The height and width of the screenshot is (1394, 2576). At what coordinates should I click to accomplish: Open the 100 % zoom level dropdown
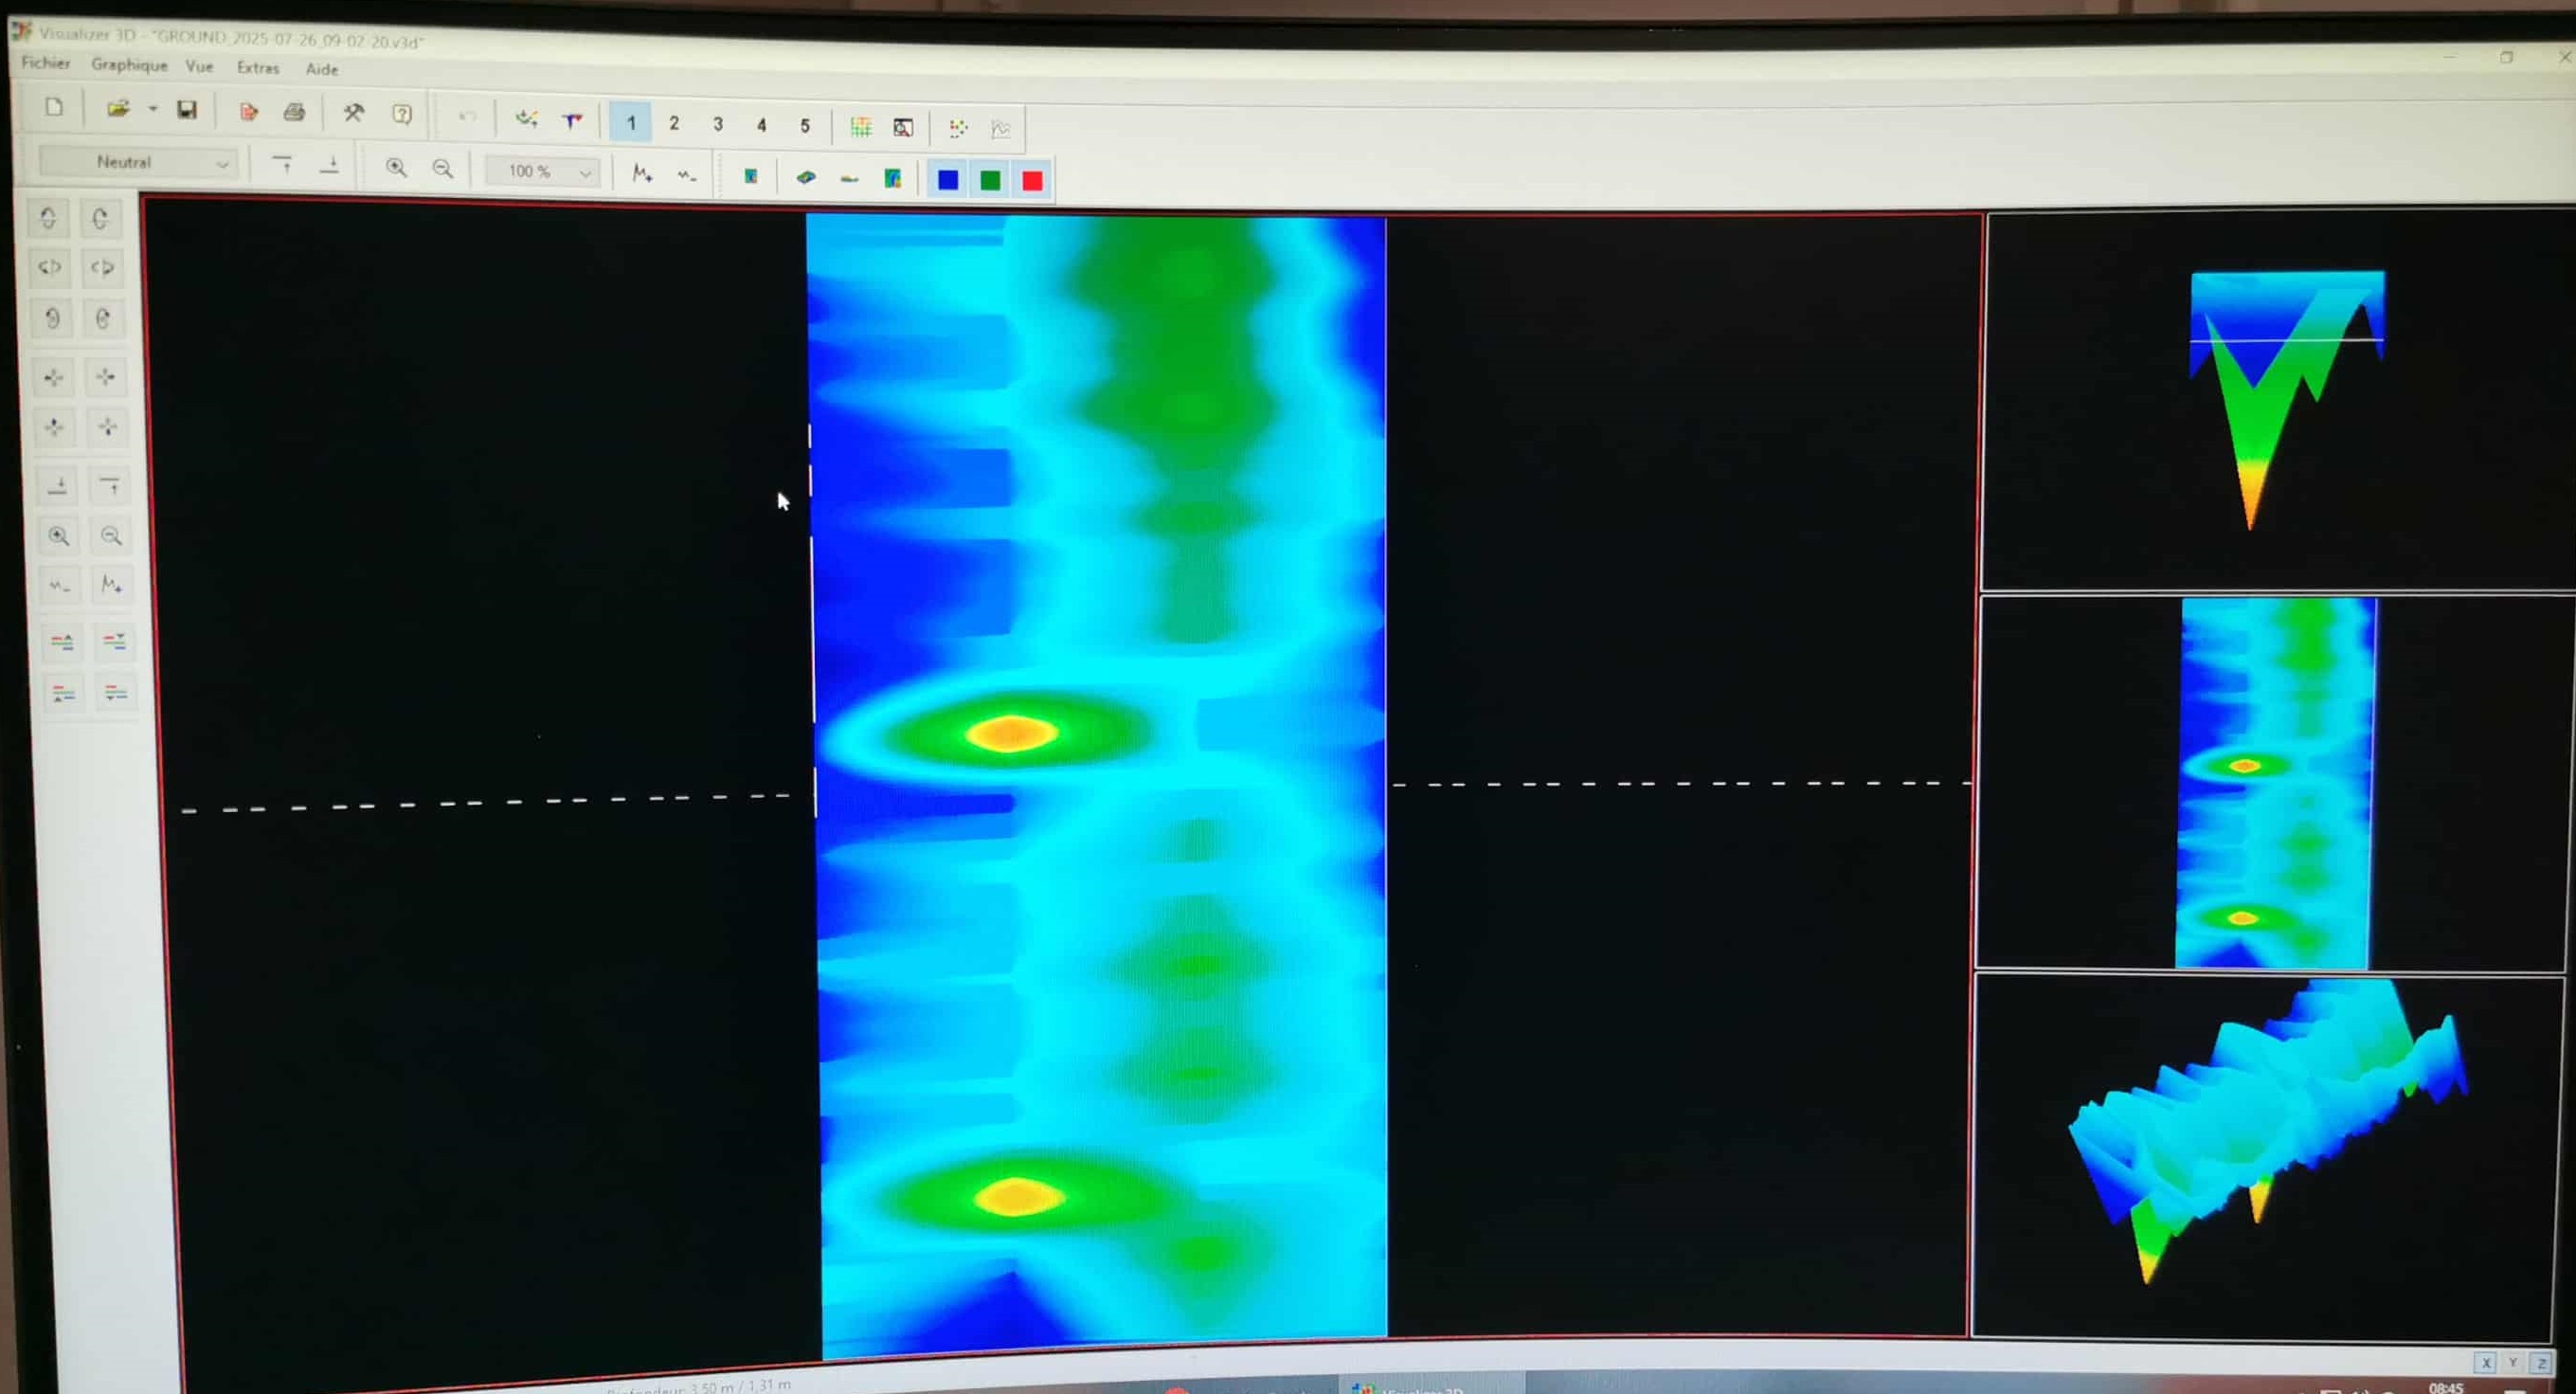[585, 172]
